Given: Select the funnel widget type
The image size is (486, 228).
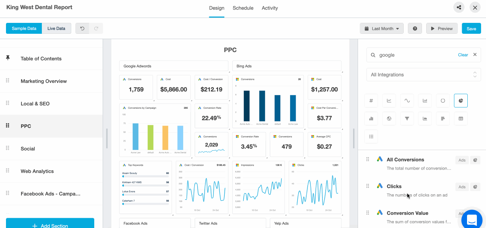Looking at the screenshot, I should [x=407, y=119].
